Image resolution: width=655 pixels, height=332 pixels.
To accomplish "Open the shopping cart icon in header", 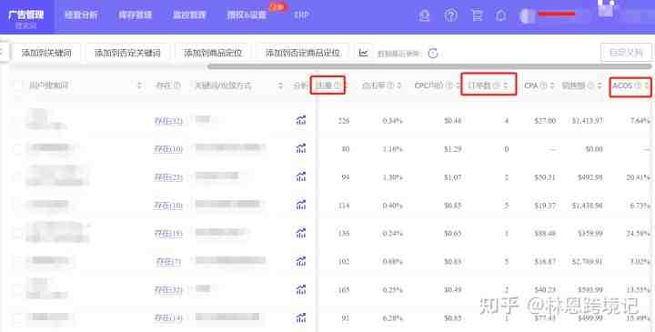I will 477,15.
